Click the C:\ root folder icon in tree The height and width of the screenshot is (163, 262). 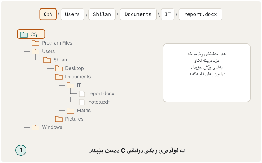[24, 35]
